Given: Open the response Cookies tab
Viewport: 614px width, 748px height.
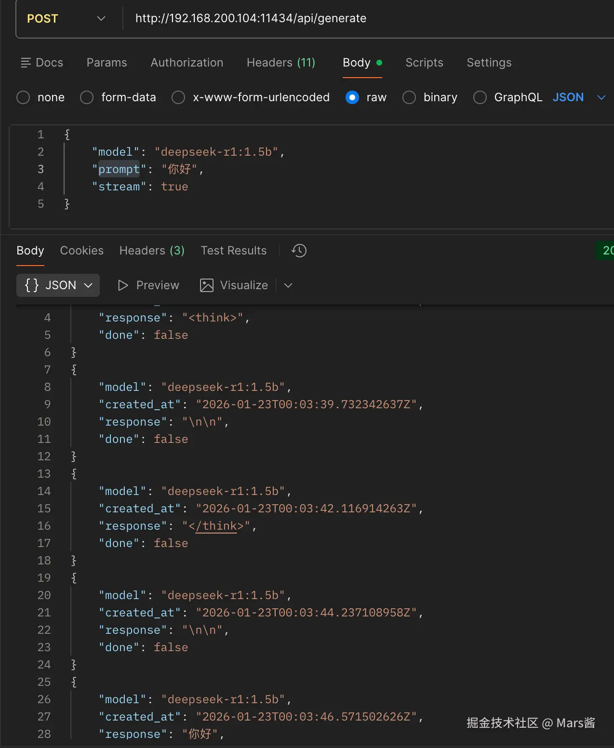Looking at the screenshot, I should coord(81,251).
